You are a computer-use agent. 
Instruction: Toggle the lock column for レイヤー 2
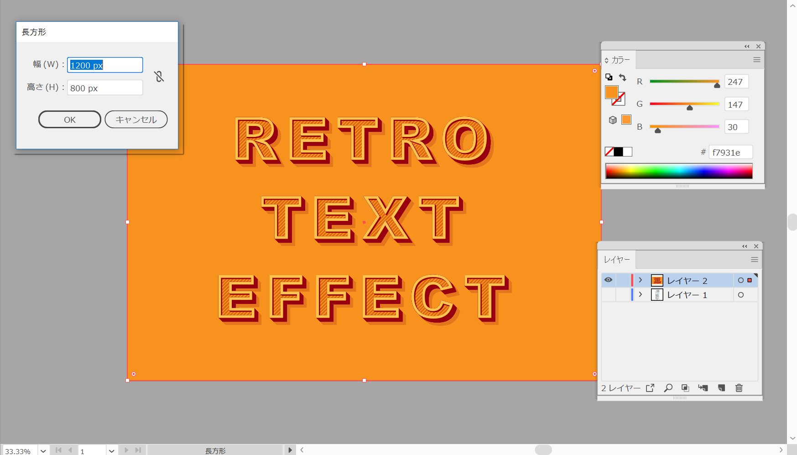point(622,280)
